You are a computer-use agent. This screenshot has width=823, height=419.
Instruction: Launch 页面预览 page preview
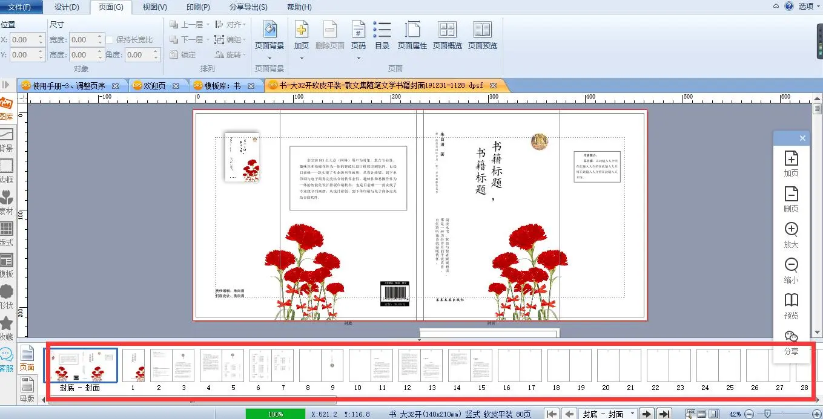(482, 35)
